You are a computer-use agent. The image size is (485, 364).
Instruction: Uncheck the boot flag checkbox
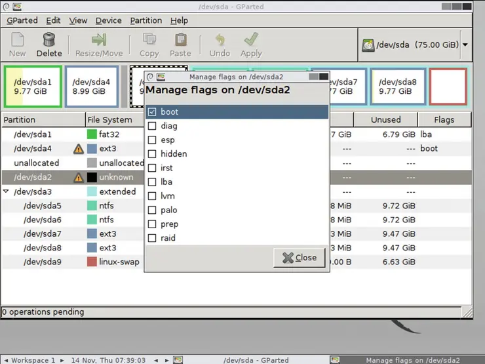coord(152,112)
